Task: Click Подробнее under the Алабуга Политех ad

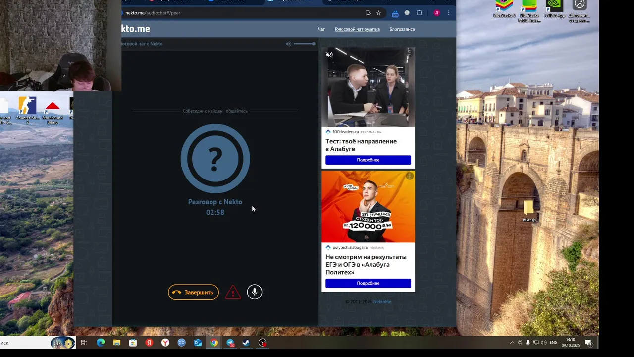Action: point(368,283)
